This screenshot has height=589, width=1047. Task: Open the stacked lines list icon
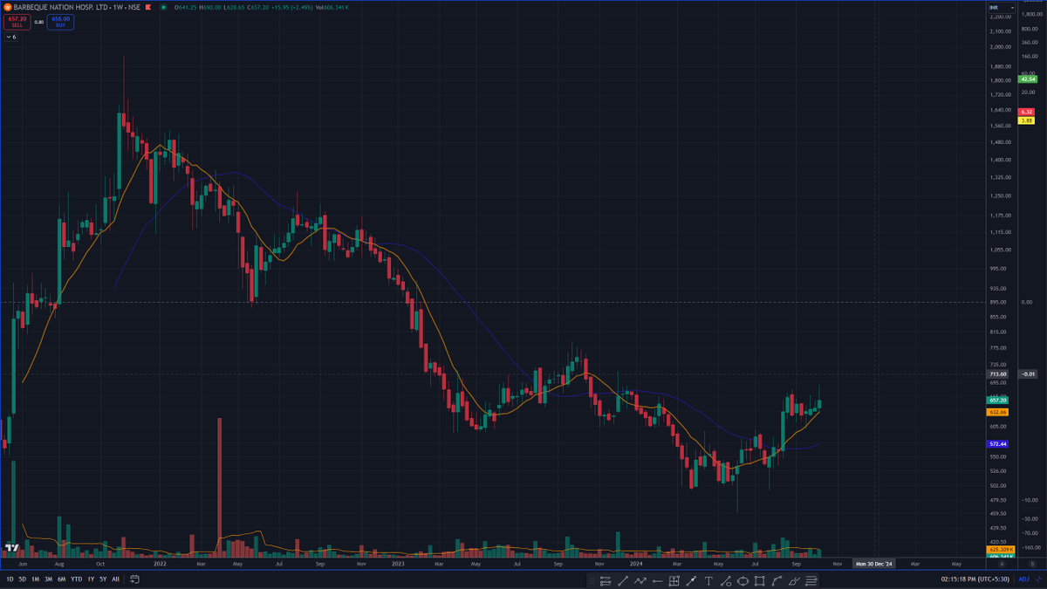[x=811, y=581]
